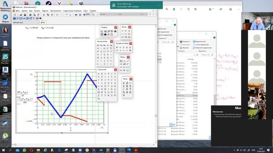The height and width of the screenshot is (153, 273).
Task: Insert digit 7 from Калькулятор palette
Action: click(x=102, y=55)
